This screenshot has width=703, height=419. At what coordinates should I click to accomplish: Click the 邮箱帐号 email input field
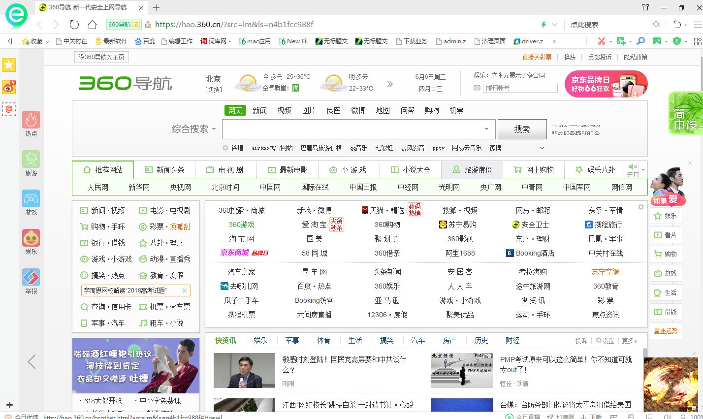pyautogui.click(x=519, y=87)
